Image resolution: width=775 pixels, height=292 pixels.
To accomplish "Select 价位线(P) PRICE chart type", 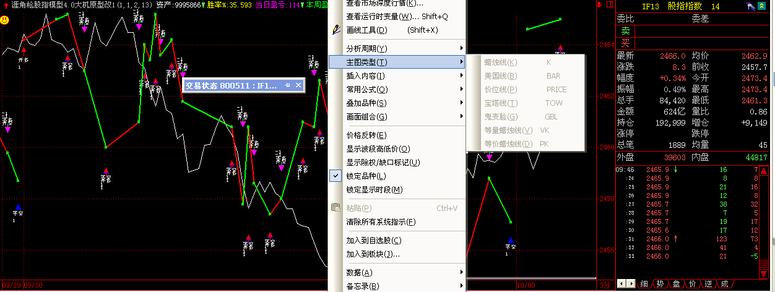I will coord(526,90).
